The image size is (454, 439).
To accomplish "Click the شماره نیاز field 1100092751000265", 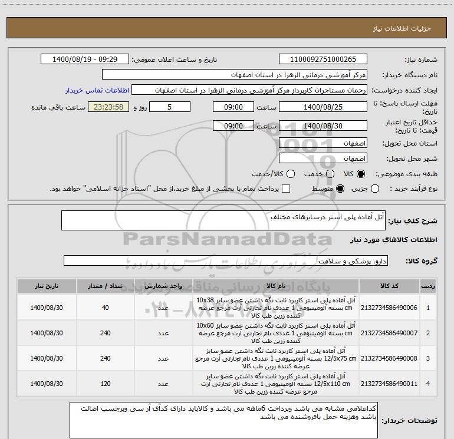I will [323, 60].
